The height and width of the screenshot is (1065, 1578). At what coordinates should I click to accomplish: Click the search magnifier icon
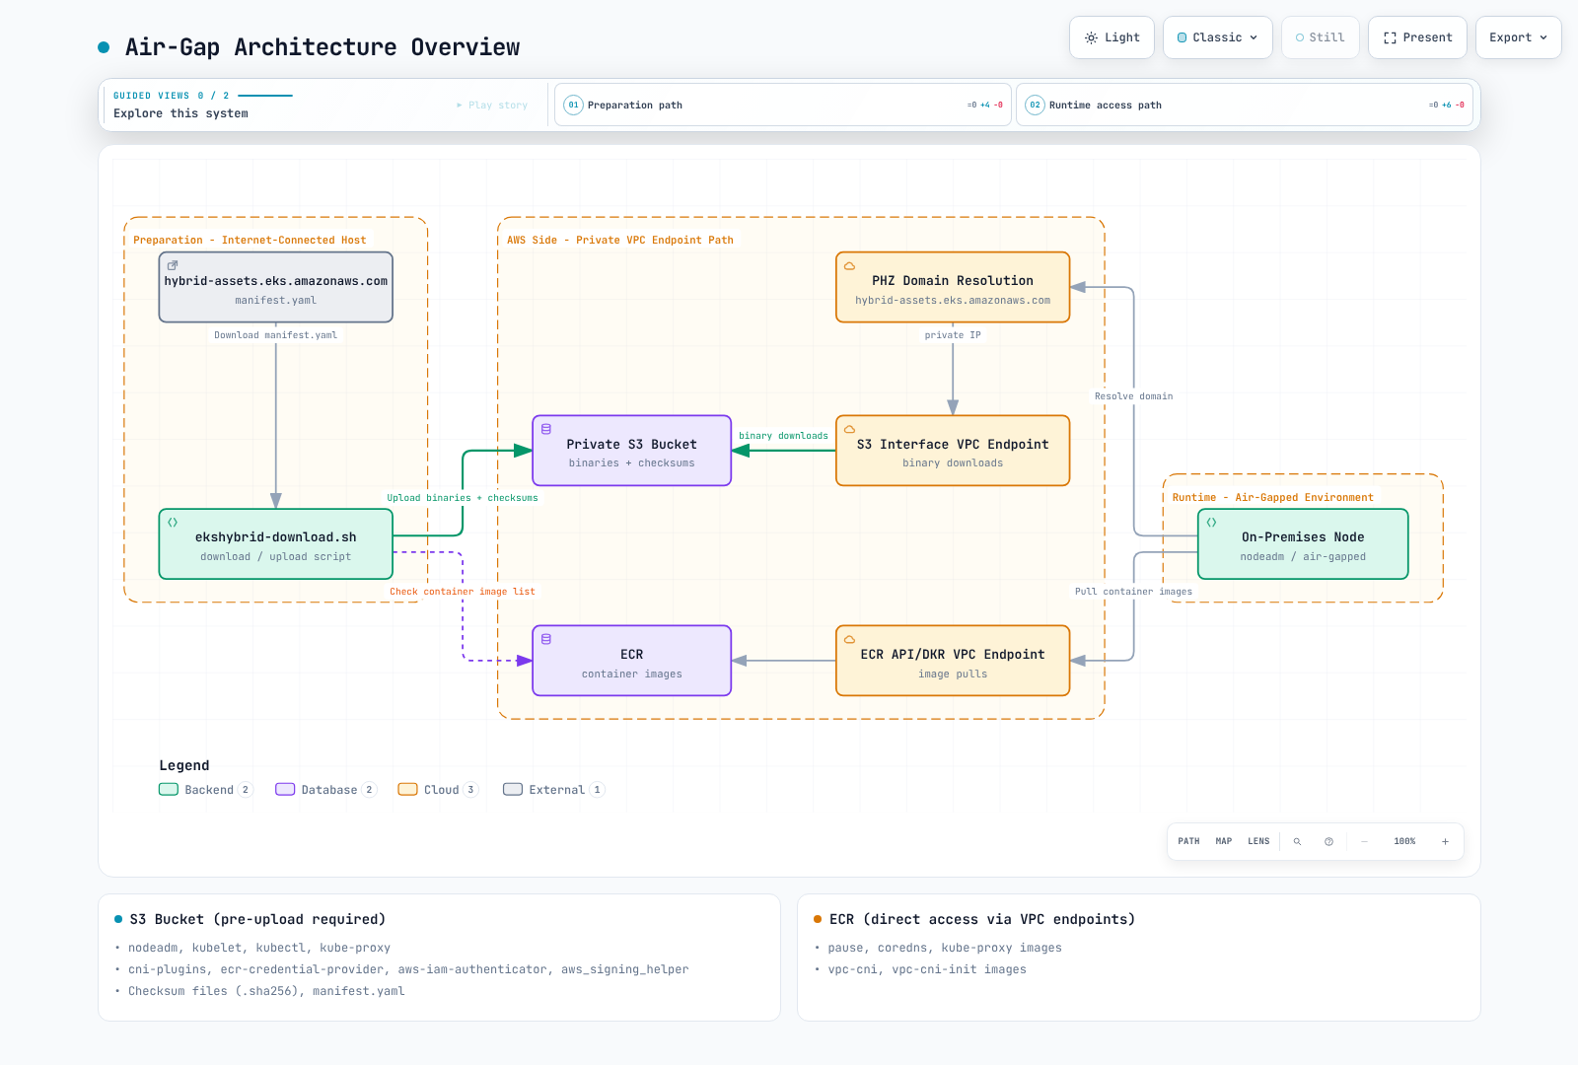[x=1297, y=841]
